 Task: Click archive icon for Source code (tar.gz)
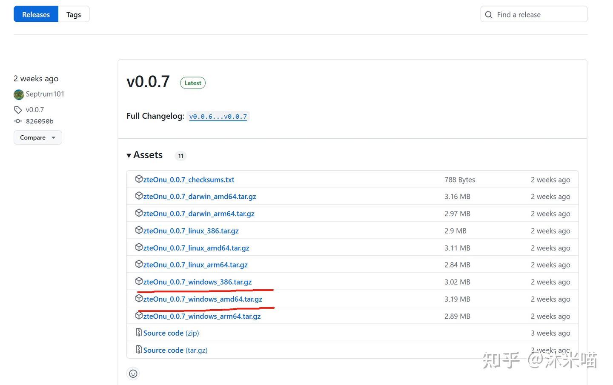pyautogui.click(x=139, y=349)
